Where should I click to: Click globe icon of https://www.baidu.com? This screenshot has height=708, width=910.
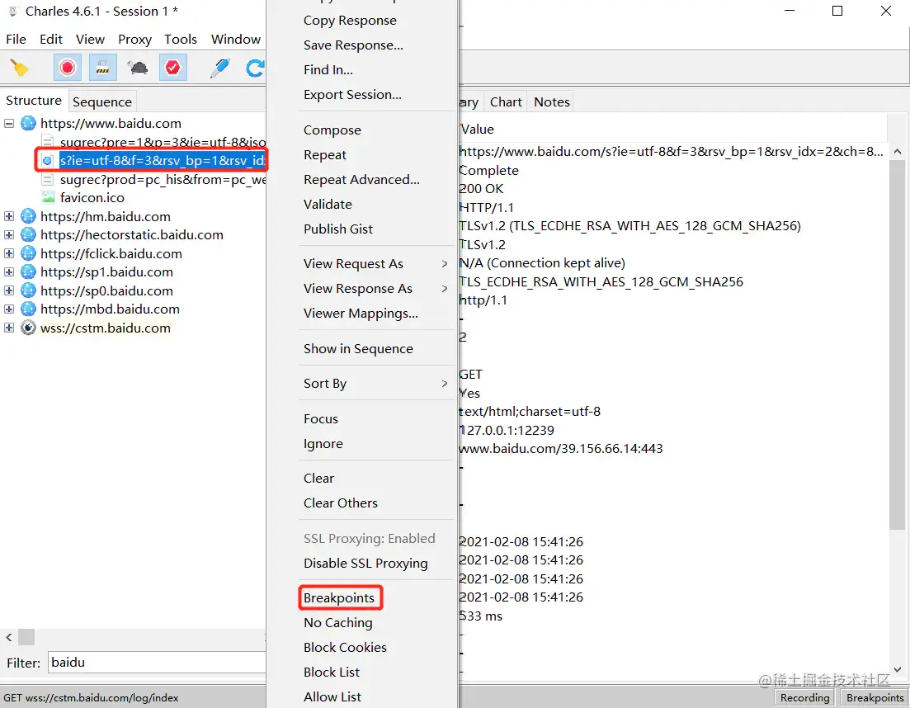(x=28, y=123)
